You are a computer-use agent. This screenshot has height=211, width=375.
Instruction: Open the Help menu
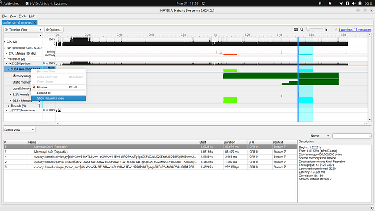32,16
